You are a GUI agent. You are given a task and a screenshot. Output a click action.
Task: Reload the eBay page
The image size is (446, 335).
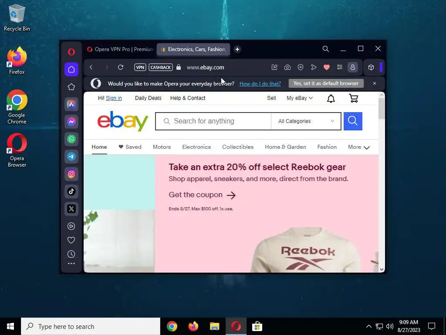pos(121,67)
